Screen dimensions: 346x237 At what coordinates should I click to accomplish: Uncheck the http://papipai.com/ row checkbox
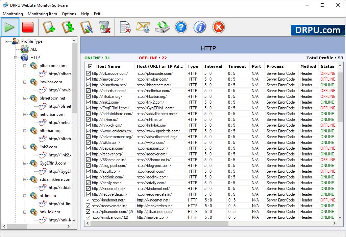(89, 148)
